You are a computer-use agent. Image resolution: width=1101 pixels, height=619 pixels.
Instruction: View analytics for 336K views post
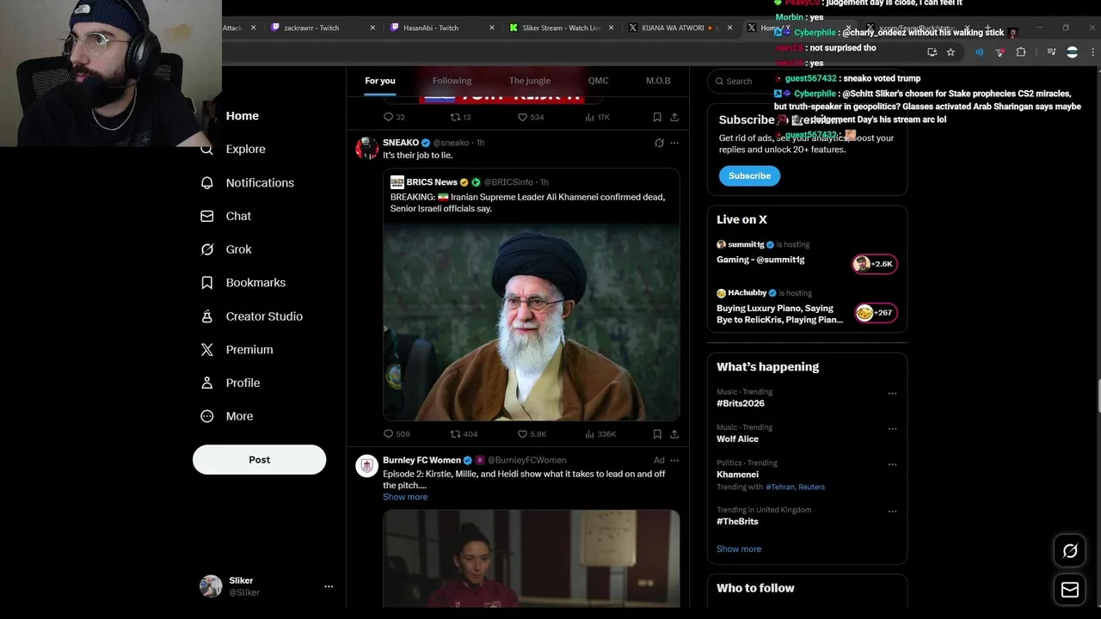pos(600,434)
